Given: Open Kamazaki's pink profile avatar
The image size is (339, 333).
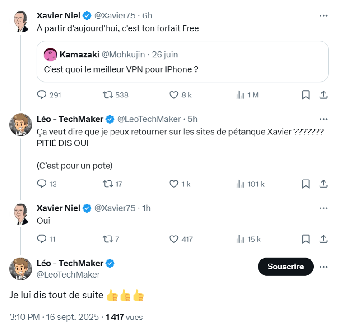Looking at the screenshot, I should coord(50,55).
